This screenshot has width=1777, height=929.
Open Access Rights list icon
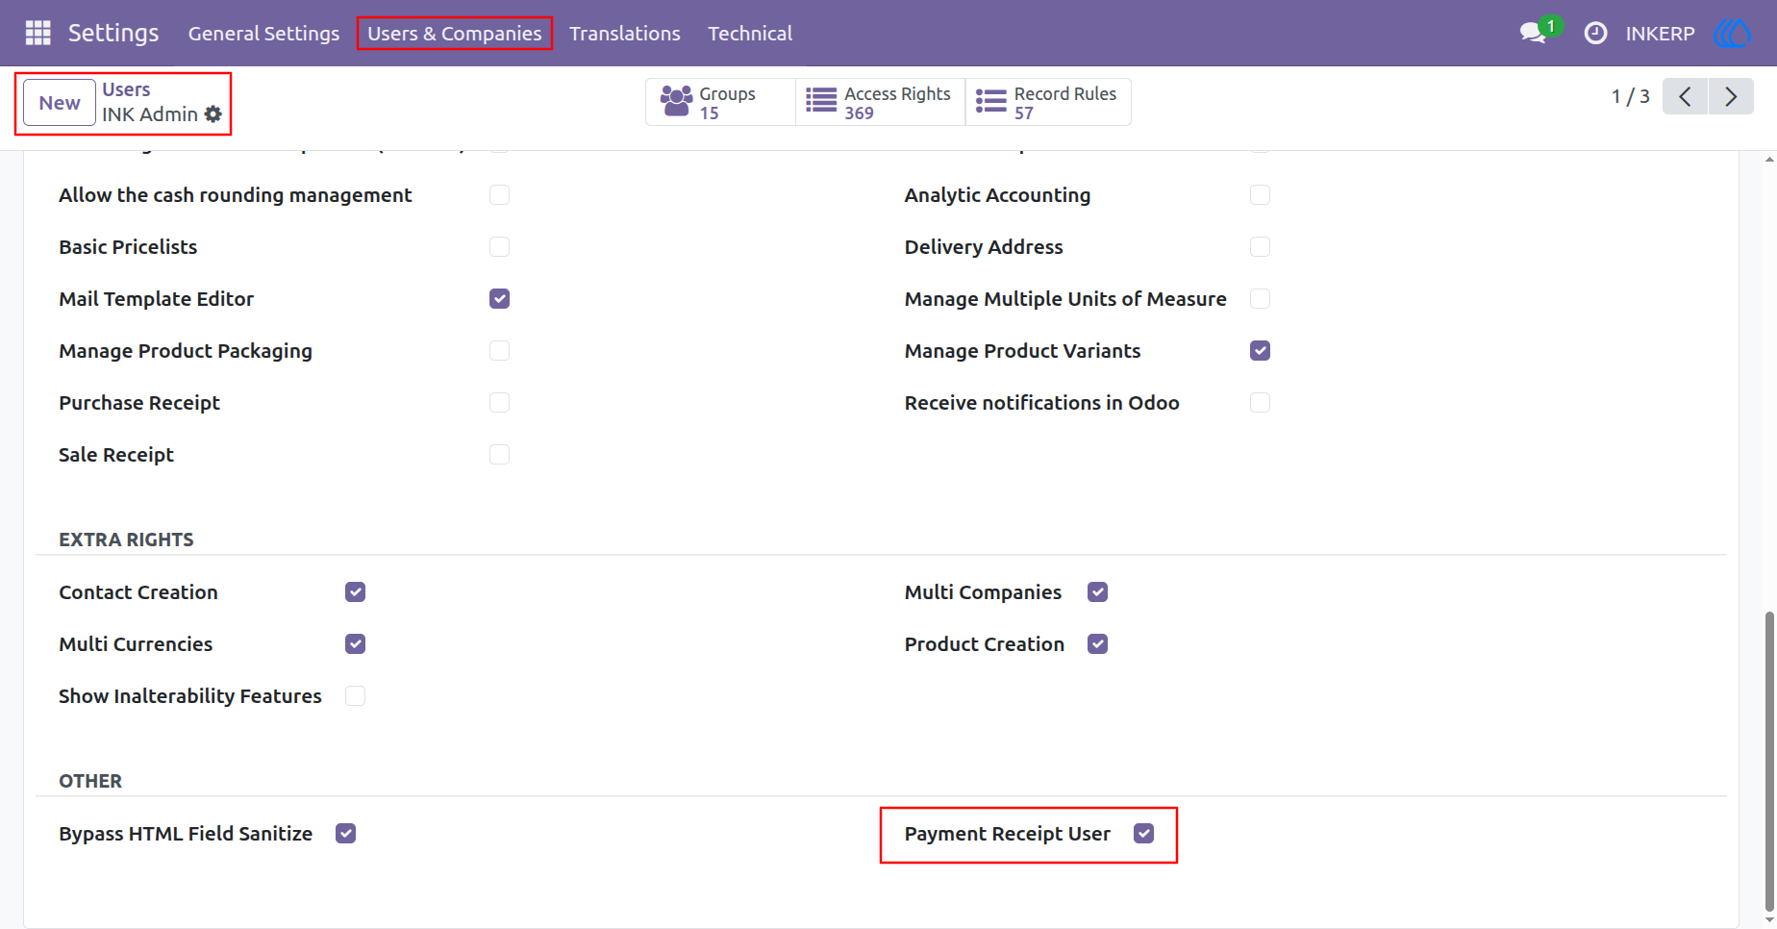point(821,101)
